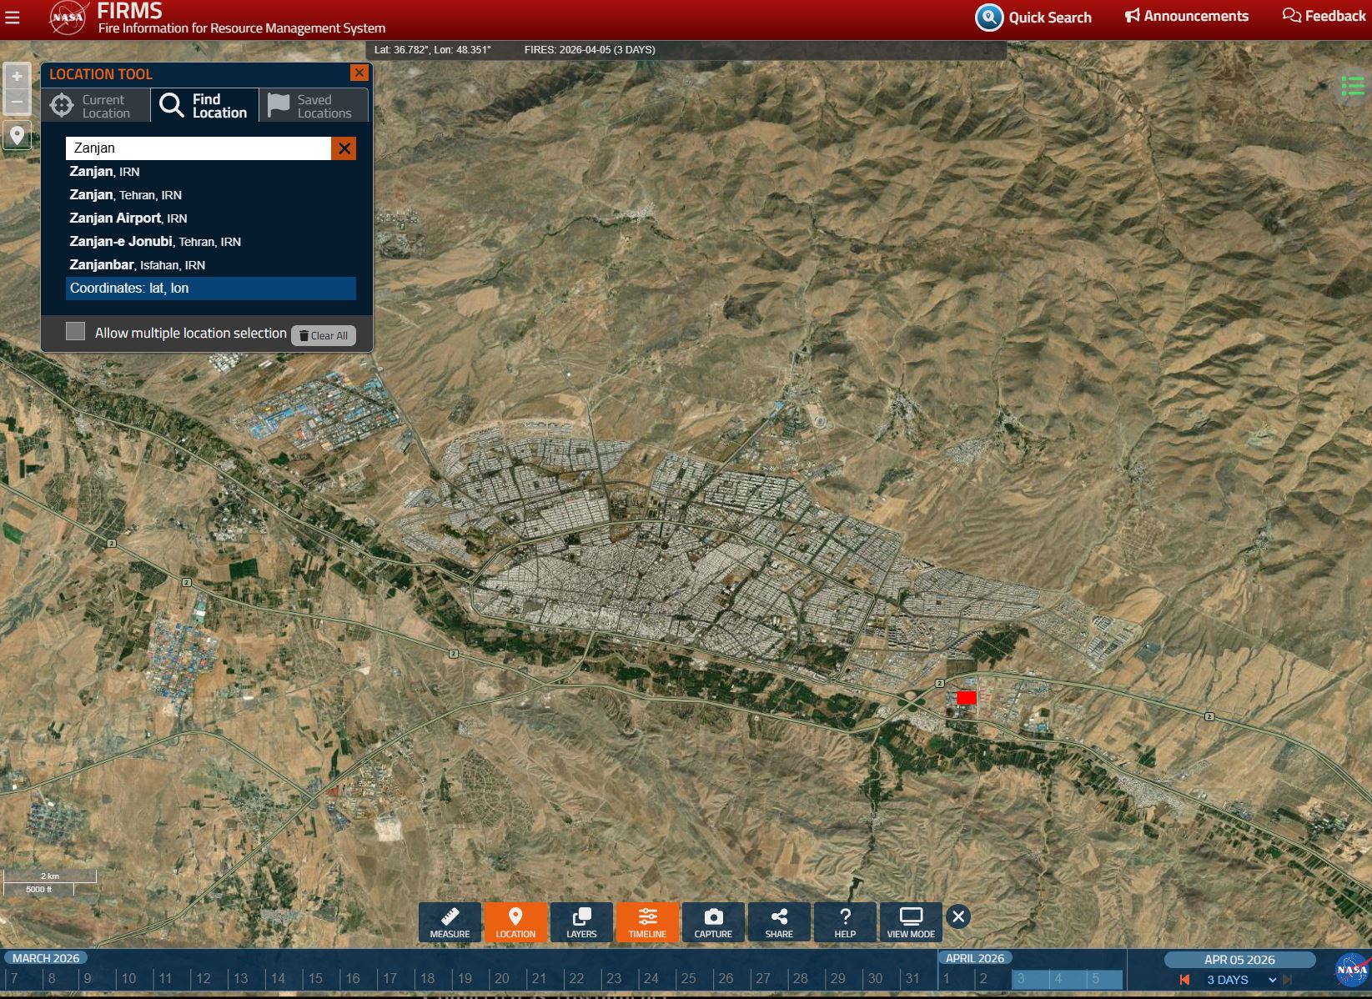This screenshot has height=999, width=1372.
Task: Open Quick Search
Action: 1034,18
